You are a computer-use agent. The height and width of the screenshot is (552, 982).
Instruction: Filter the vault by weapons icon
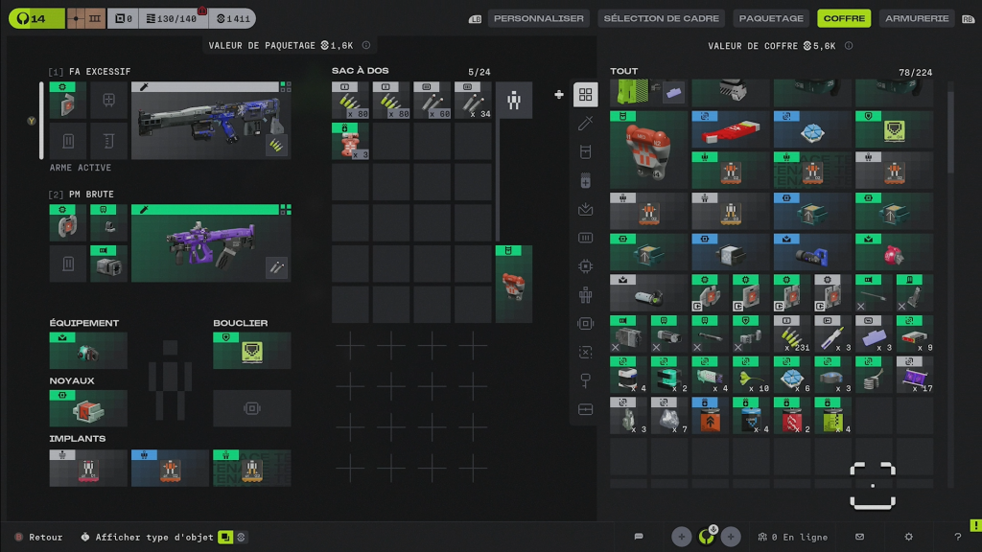point(585,124)
